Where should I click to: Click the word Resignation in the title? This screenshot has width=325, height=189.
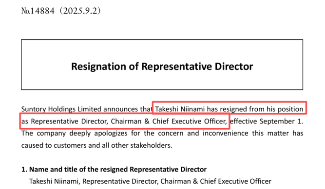pyautogui.click(x=98, y=67)
